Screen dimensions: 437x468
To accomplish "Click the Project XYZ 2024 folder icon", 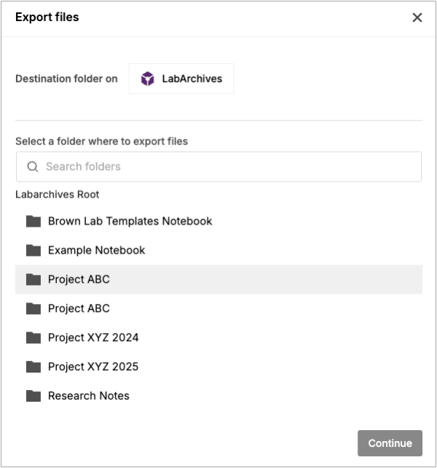I will coord(34,338).
